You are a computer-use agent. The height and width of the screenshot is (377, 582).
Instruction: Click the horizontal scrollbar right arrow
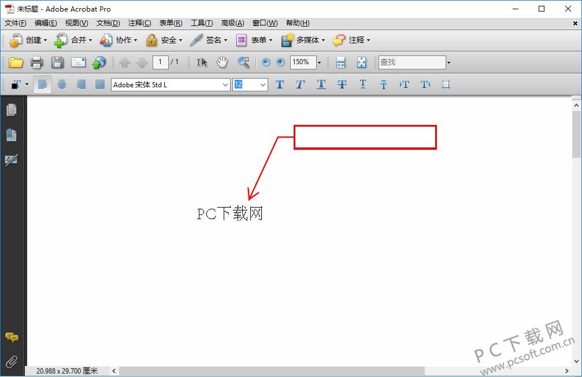(566, 371)
